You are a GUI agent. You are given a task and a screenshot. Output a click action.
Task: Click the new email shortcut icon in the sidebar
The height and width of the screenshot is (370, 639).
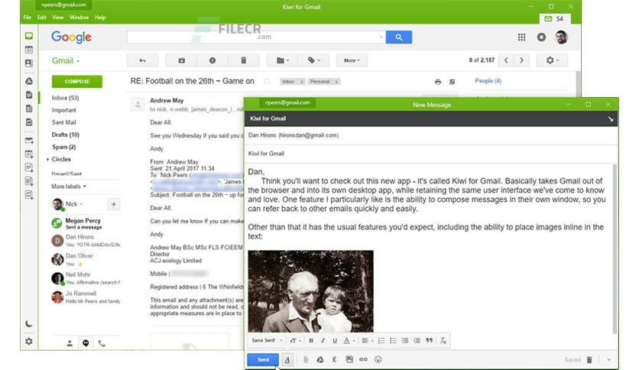29,141
